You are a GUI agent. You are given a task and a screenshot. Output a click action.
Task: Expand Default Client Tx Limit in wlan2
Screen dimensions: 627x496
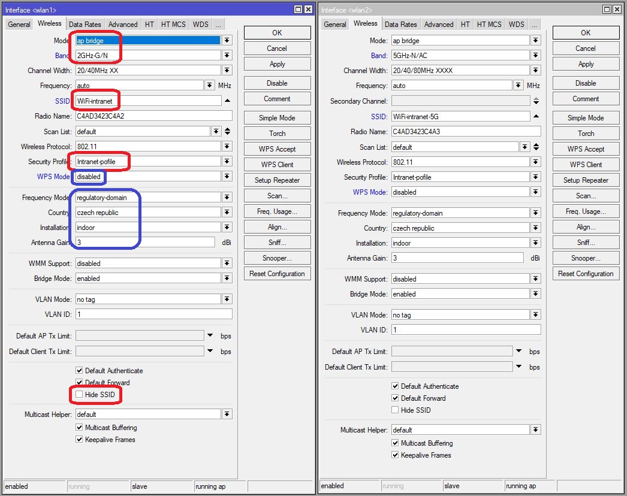tap(519, 367)
